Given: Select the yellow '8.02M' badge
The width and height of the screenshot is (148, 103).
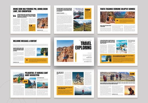Looking at the screenshot, I should 132,74.
